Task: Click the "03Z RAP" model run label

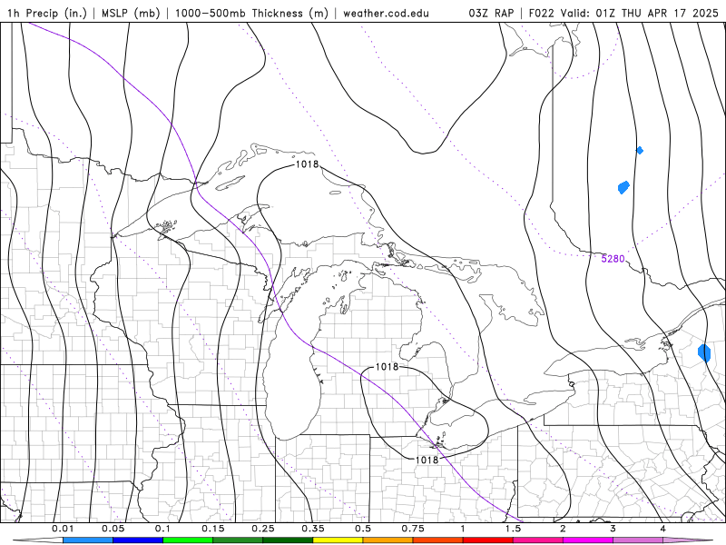Action: tap(491, 13)
